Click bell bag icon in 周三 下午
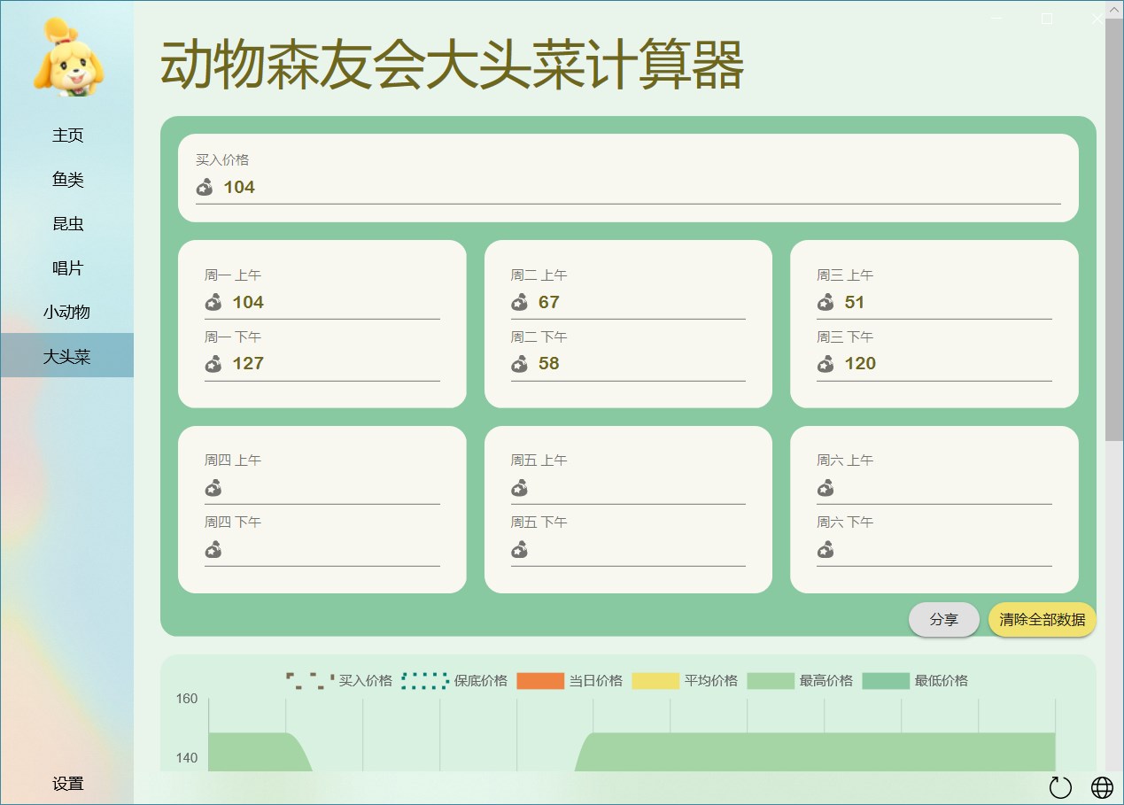The width and height of the screenshot is (1124, 805). click(826, 364)
